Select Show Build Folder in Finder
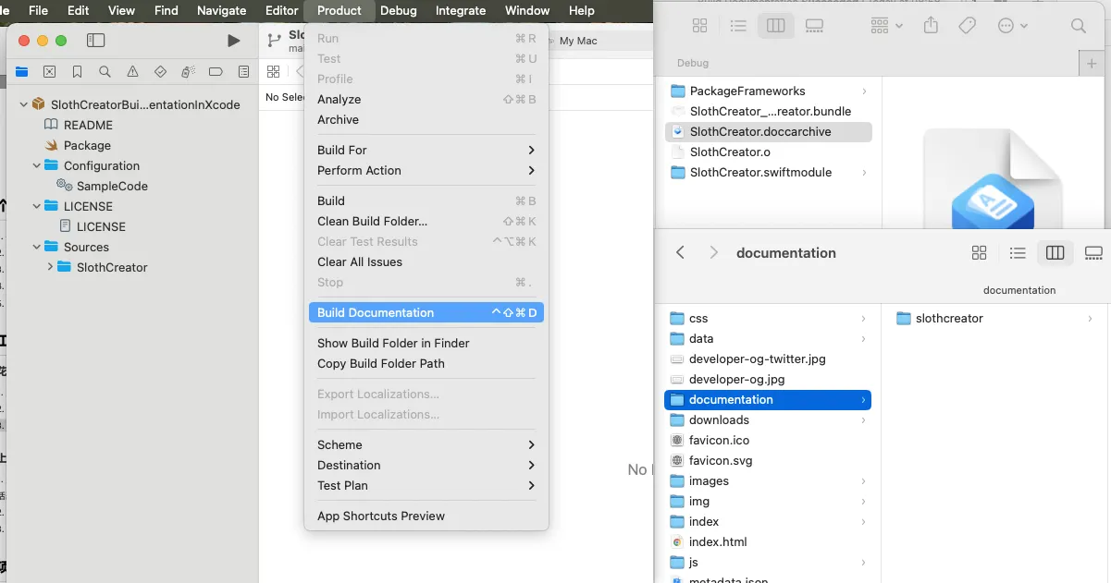The width and height of the screenshot is (1111, 583). (393, 343)
